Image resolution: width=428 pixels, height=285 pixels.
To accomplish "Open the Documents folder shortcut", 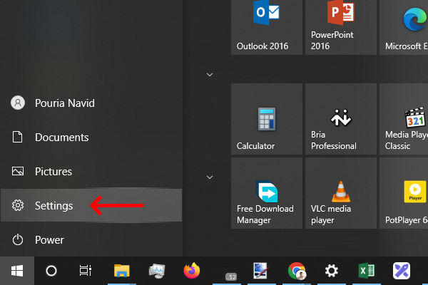I will pos(61,138).
